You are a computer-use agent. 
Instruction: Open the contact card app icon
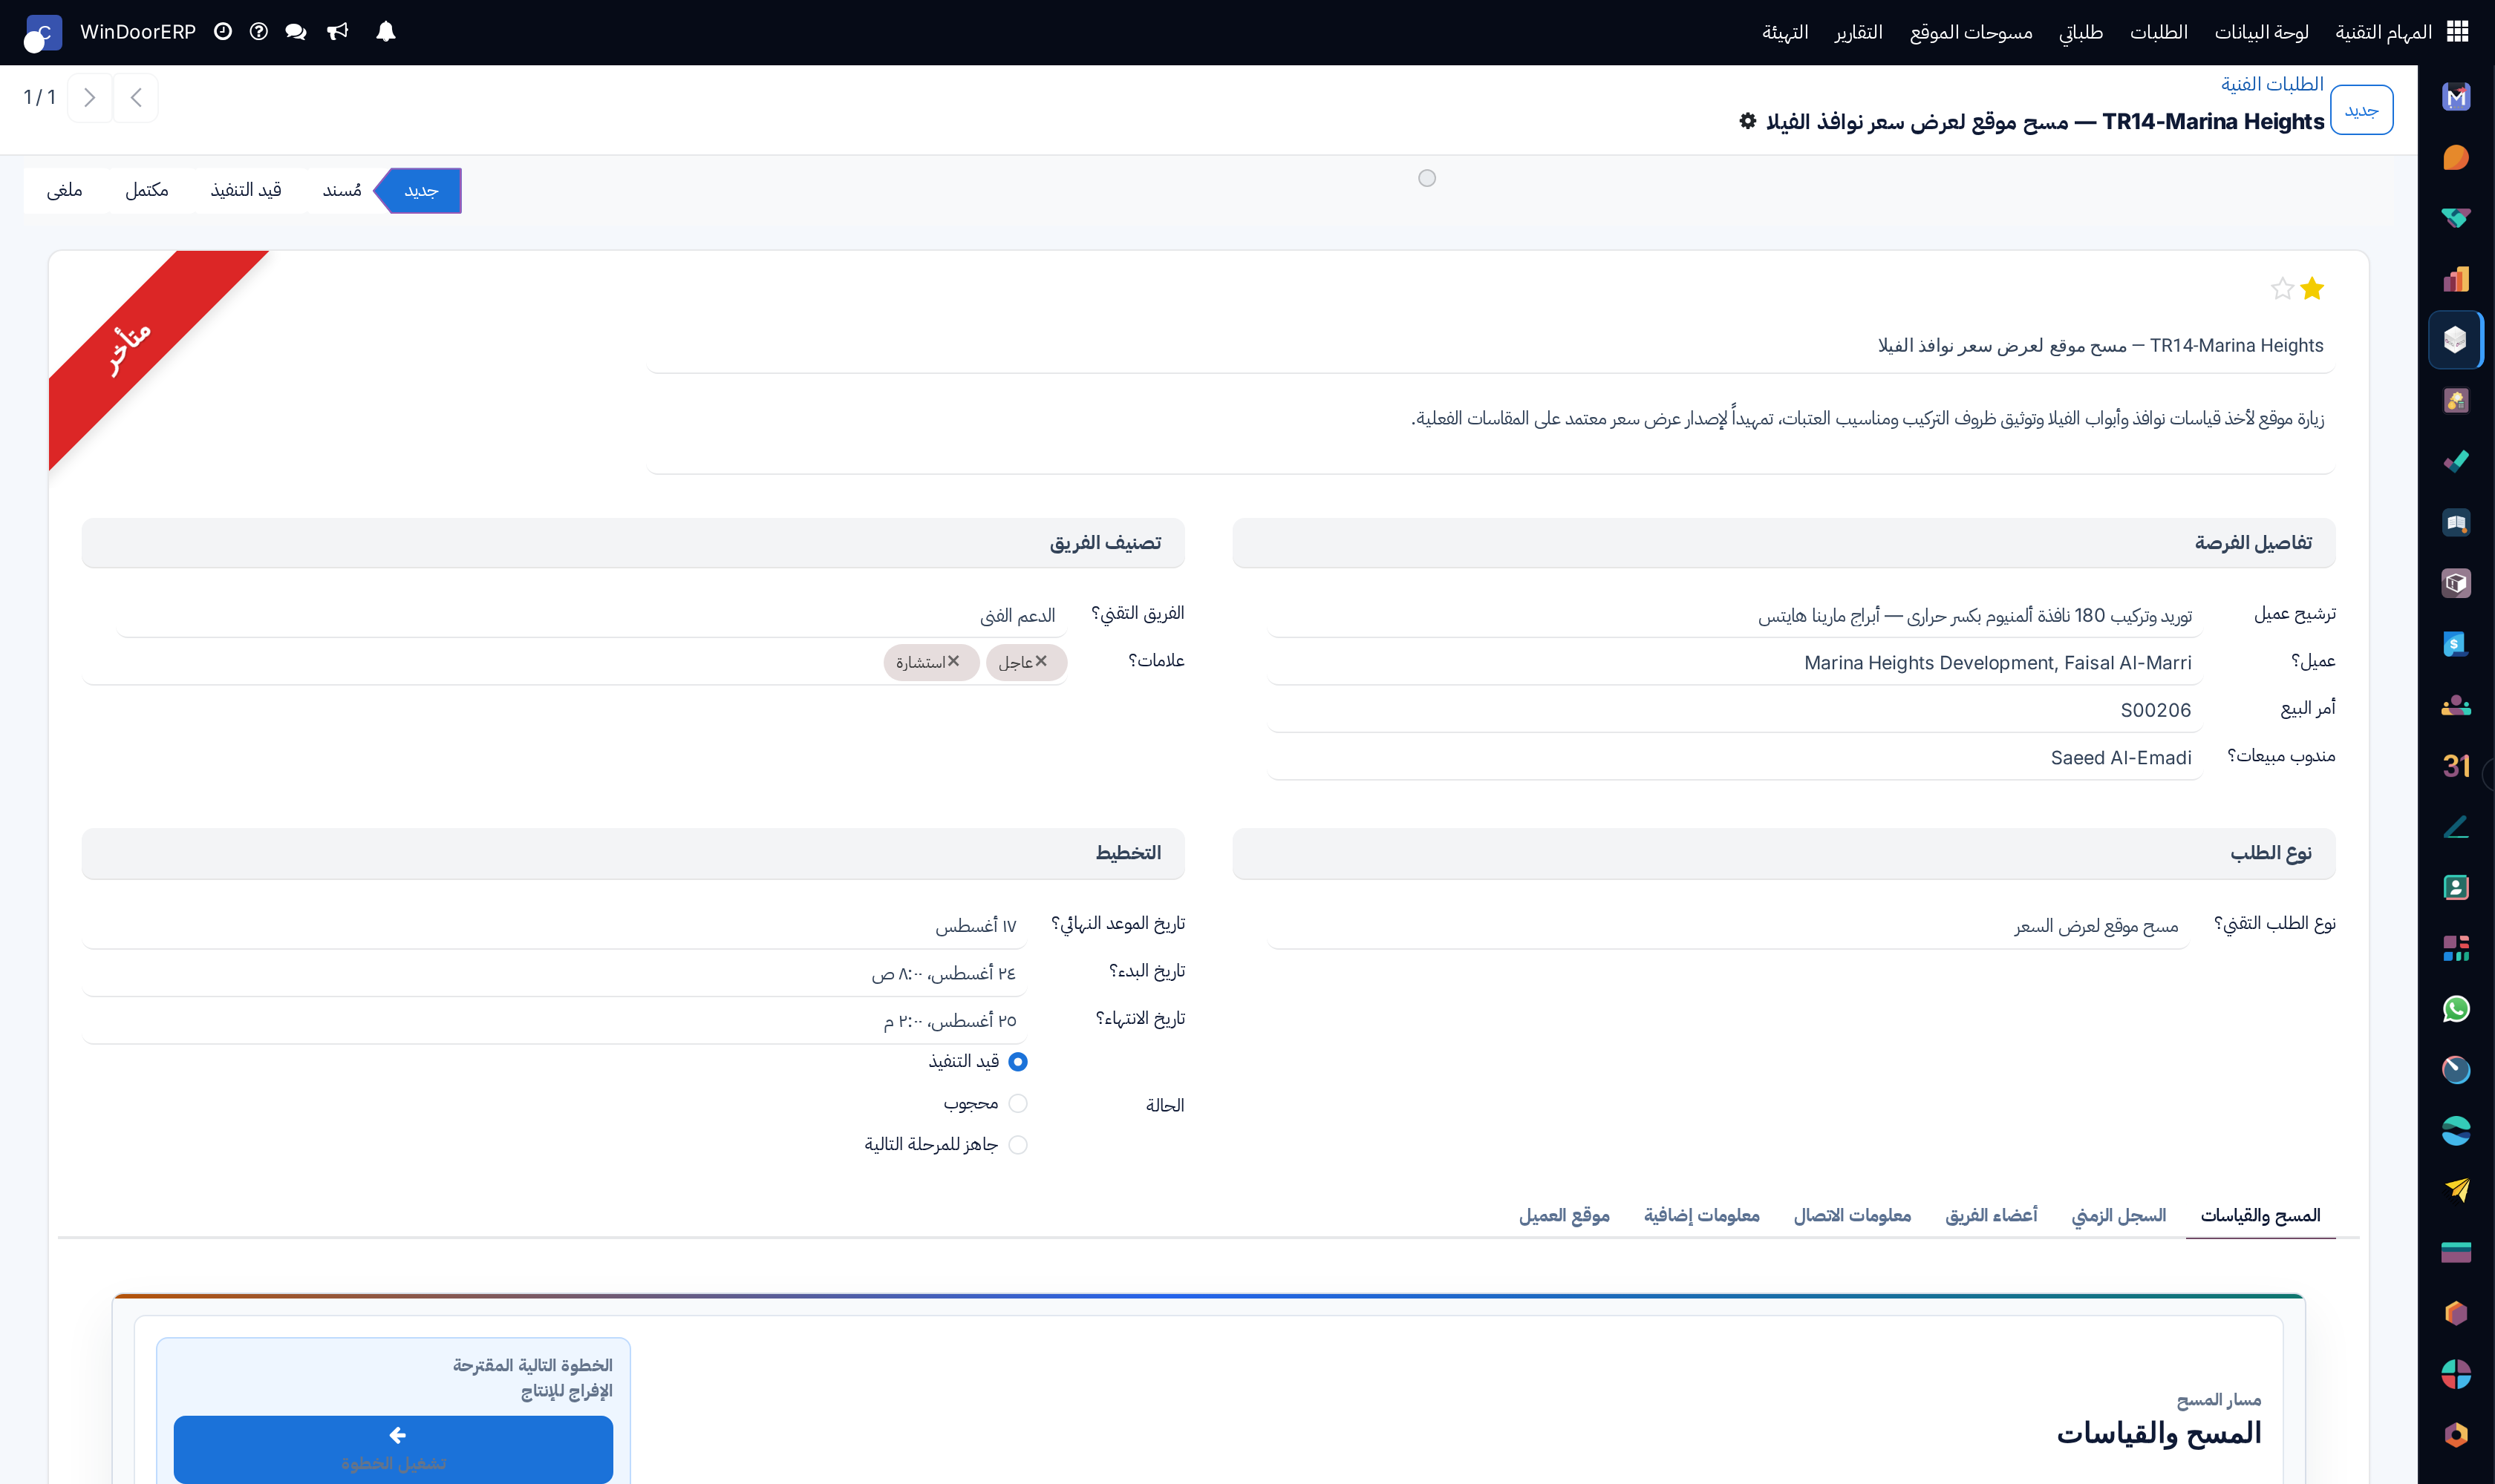[2456, 887]
